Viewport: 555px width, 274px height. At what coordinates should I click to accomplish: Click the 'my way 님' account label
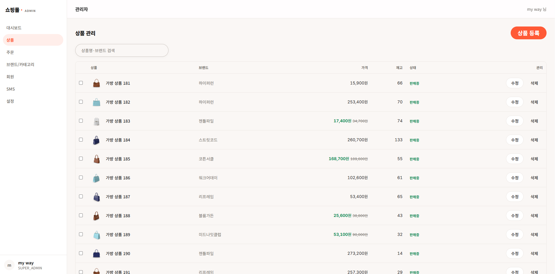tap(537, 9)
